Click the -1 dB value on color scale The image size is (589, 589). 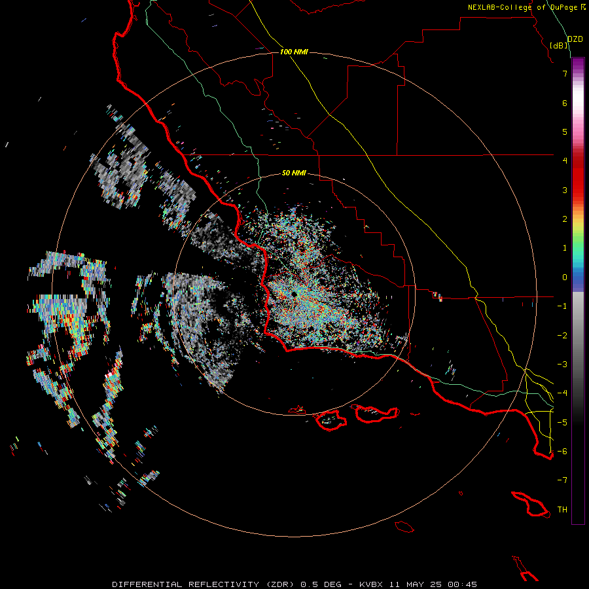point(562,306)
